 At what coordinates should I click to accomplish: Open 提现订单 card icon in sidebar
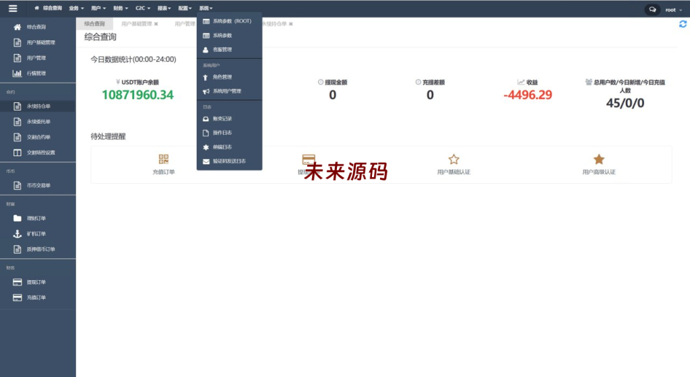coord(17,282)
